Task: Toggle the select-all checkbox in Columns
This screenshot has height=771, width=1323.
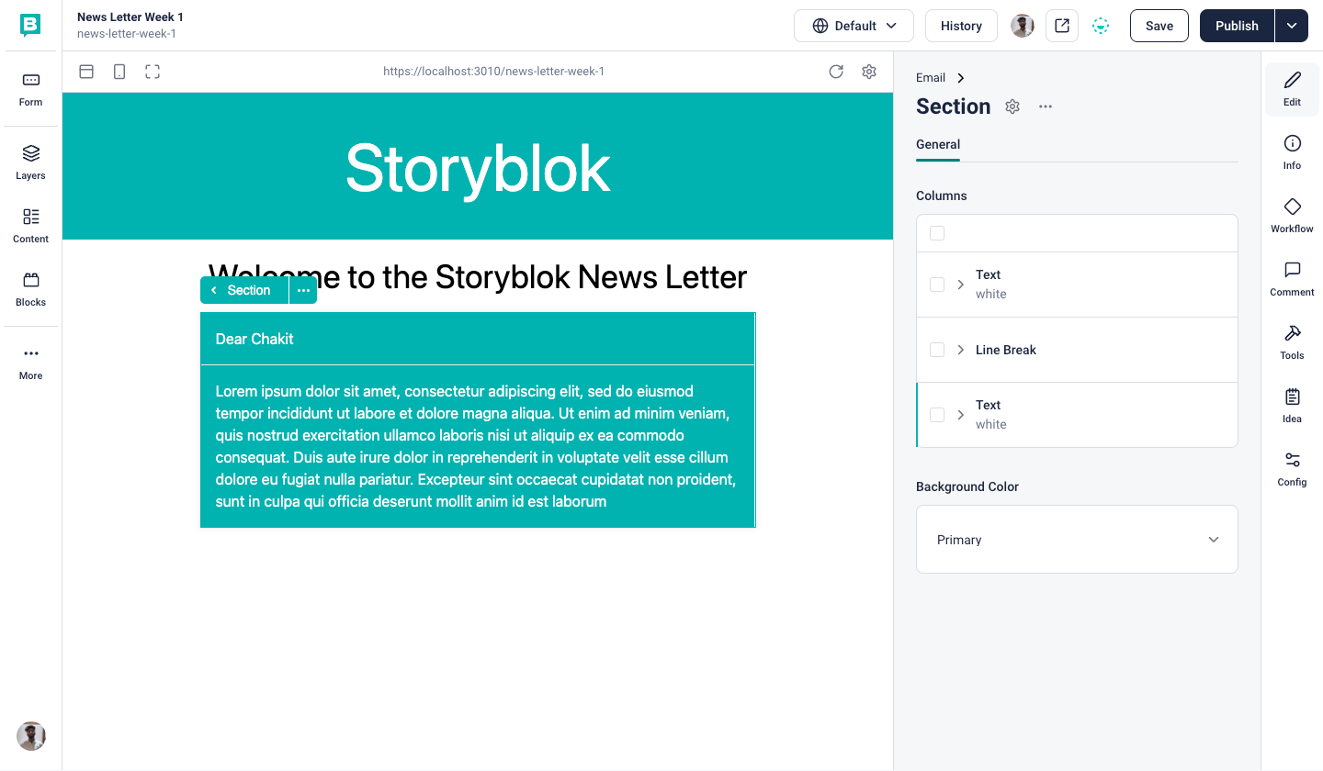Action: click(937, 233)
